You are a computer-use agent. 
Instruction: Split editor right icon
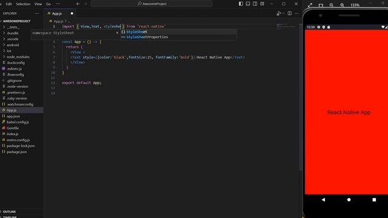coord(290,13)
